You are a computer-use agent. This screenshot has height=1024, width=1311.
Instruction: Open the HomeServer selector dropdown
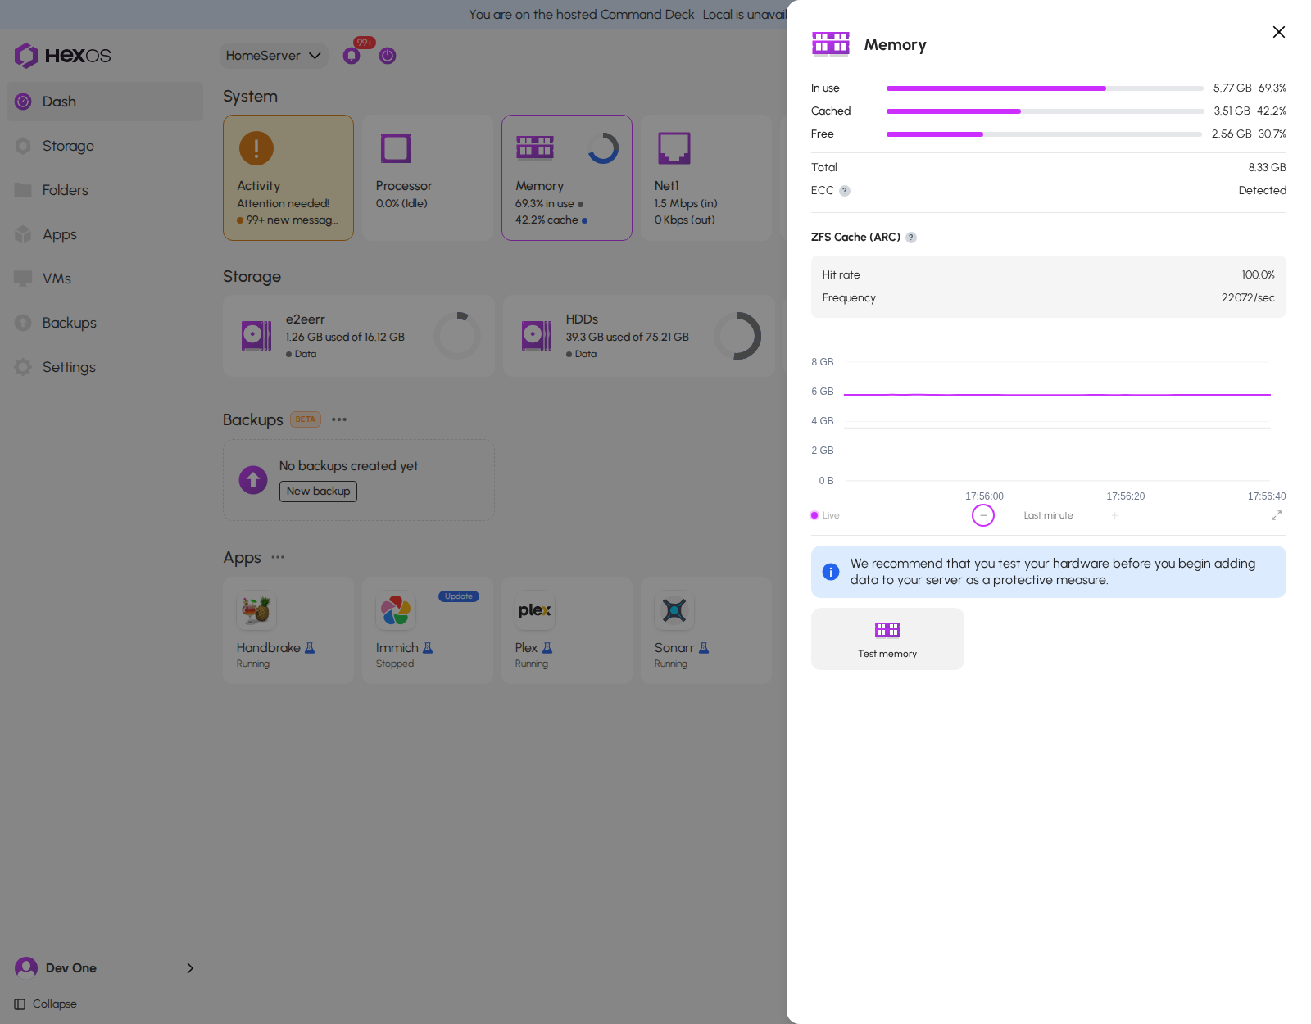click(274, 56)
